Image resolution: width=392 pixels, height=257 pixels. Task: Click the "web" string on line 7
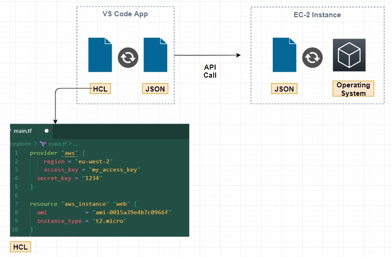(121, 204)
